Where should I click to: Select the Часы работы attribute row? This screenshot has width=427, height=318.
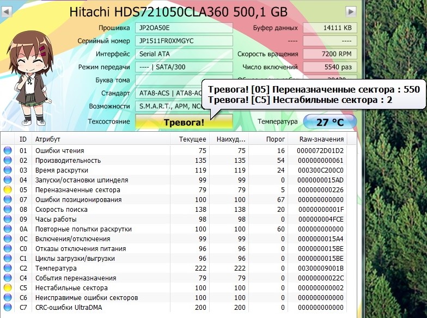point(174,219)
